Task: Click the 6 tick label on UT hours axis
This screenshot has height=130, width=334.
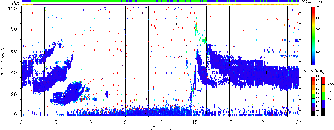Action: (x=91, y=122)
